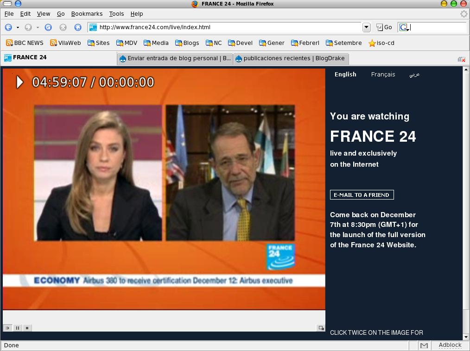Viewport: 470px width, 351px height.
Task: Open the iso-cd starred bookmark
Action: pyautogui.click(x=381, y=43)
